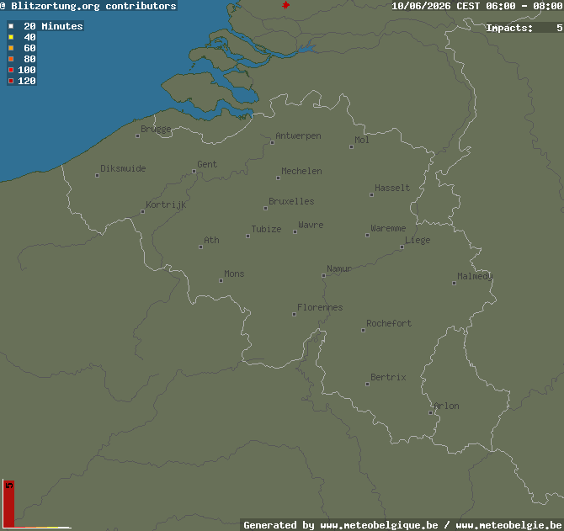The width and height of the screenshot is (564, 531).
Task: Select the white 20 Minutes legend swatch
Action: click(11, 26)
